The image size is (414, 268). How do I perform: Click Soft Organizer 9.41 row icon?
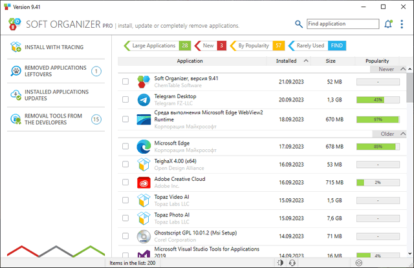[144, 81]
